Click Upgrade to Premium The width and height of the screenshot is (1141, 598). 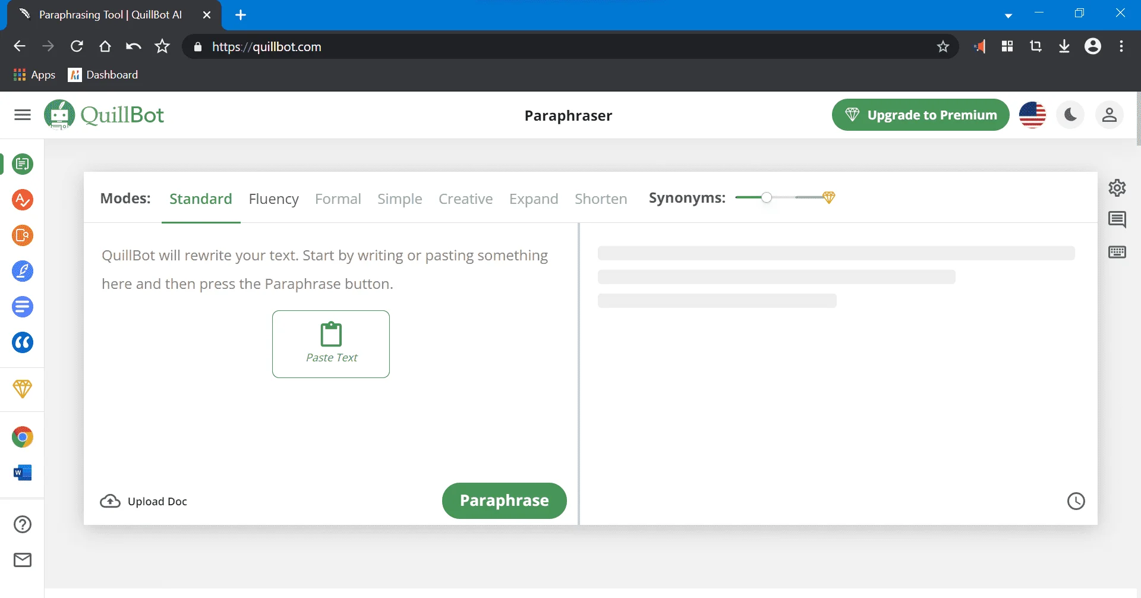point(921,115)
